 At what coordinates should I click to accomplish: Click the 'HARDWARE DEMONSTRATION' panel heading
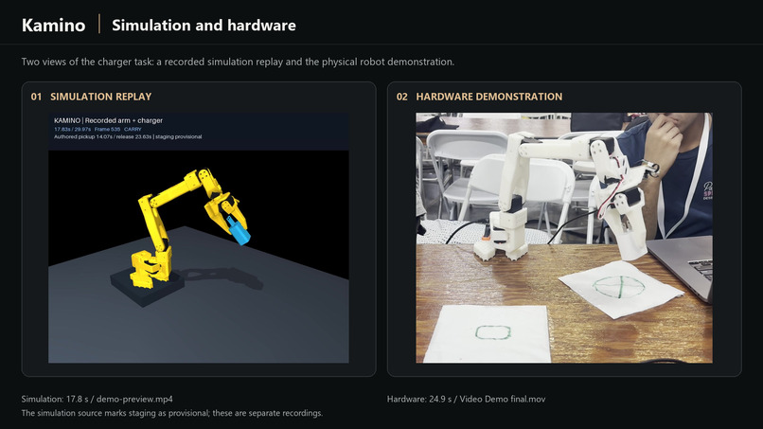pyautogui.click(x=489, y=97)
